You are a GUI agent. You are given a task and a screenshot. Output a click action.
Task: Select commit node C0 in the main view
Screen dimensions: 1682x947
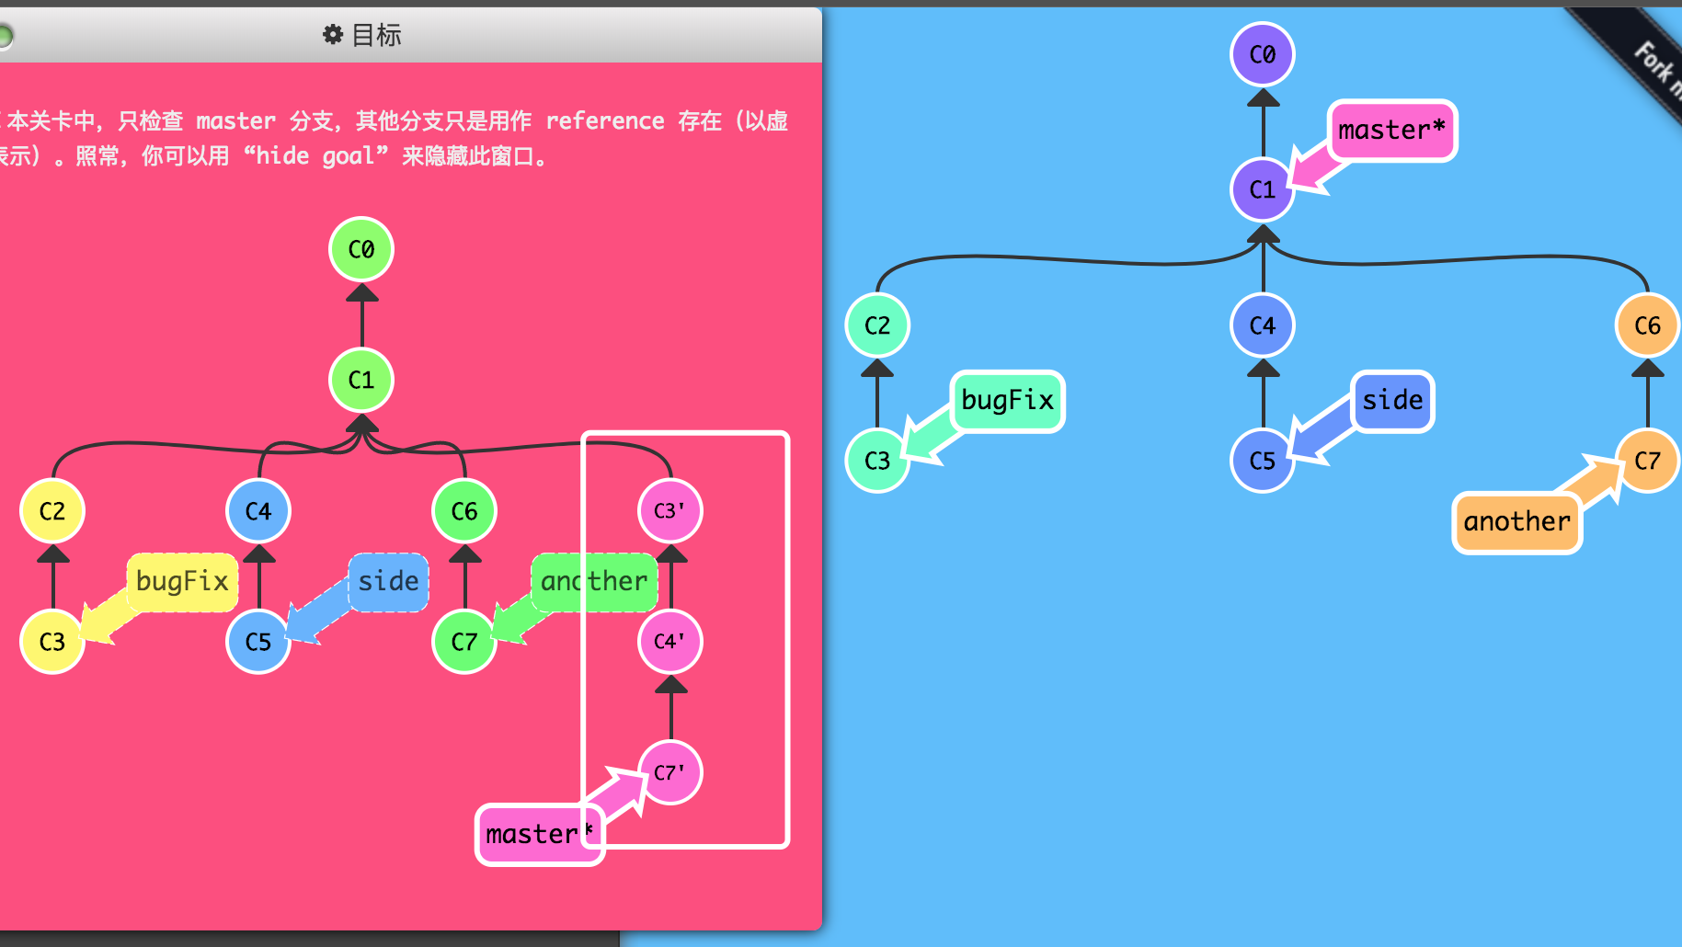(x=1263, y=54)
